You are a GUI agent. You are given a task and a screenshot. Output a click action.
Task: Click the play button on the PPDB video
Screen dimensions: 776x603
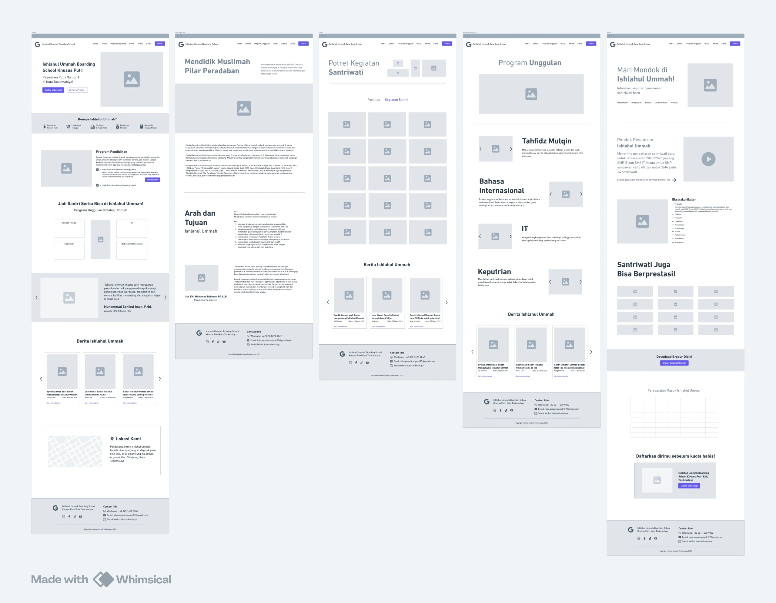708,159
